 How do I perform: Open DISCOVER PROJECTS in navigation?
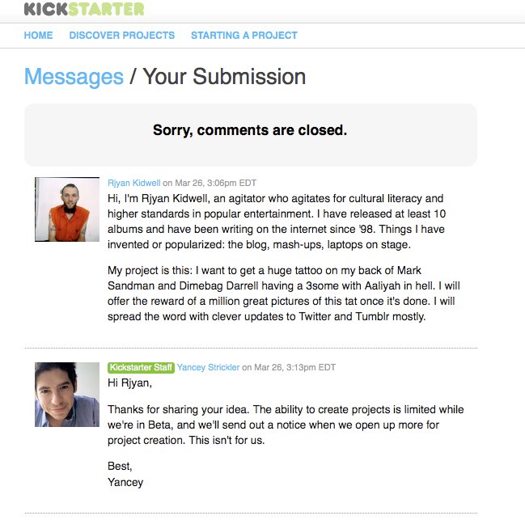tap(122, 35)
